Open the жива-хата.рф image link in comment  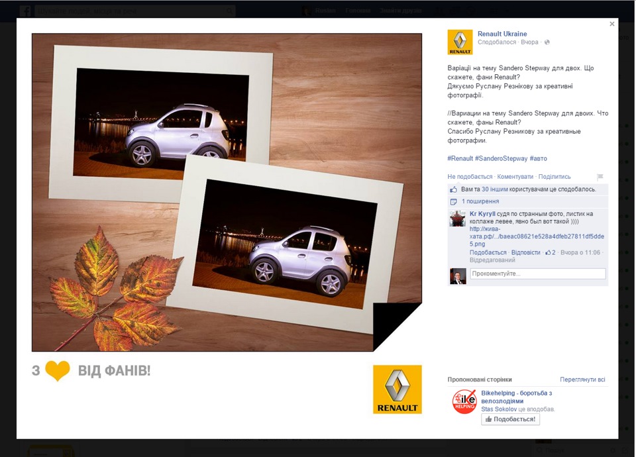point(537,236)
